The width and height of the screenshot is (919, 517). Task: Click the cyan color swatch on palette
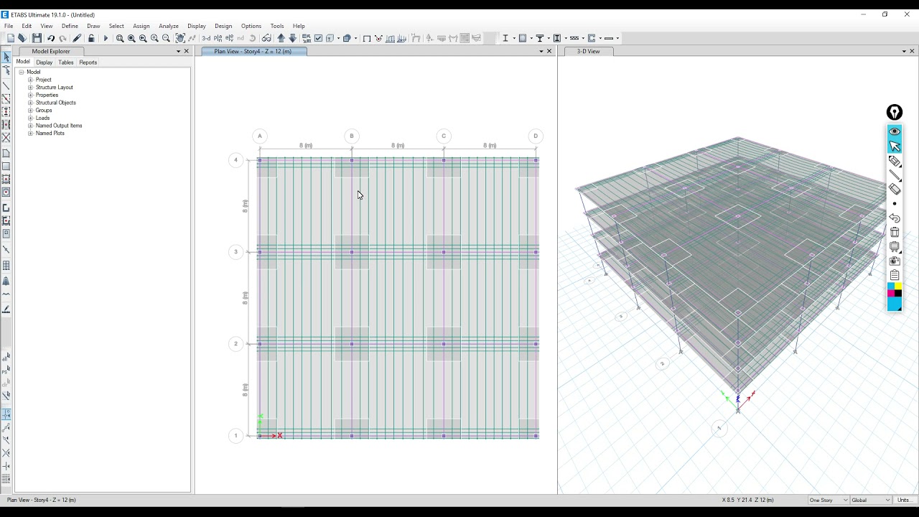click(x=895, y=304)
